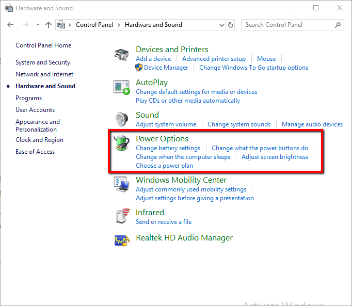The width and height of the screenshot is (352, 306).
Task: Open Realtek HD Audio Manager link
Action: (184, 238)
